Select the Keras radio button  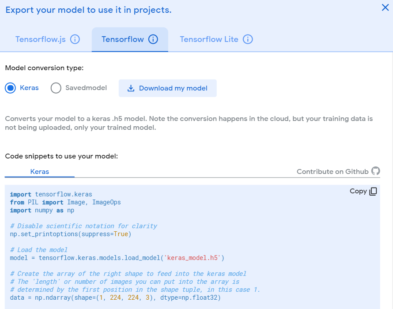[x=10, y=88]
